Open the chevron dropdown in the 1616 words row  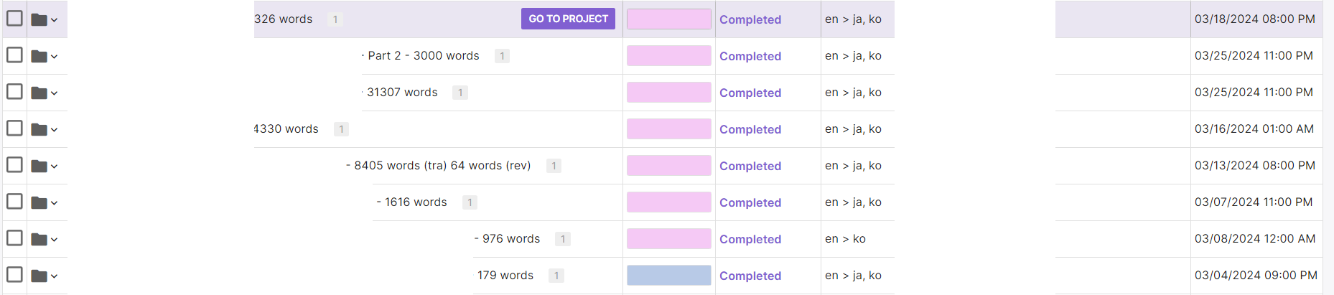(55, 204)
